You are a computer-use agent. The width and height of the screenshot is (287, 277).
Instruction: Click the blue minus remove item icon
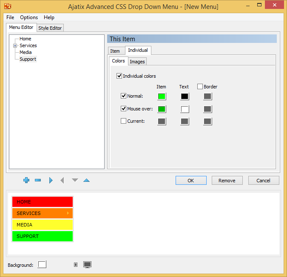(x=38, y=180)
